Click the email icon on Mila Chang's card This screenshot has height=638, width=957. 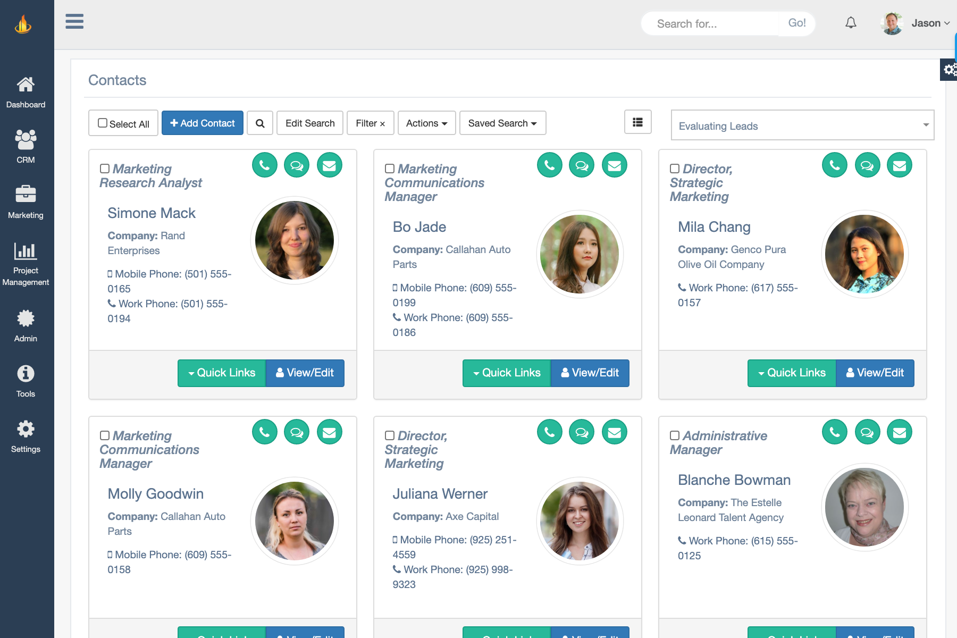click(899, 165)
